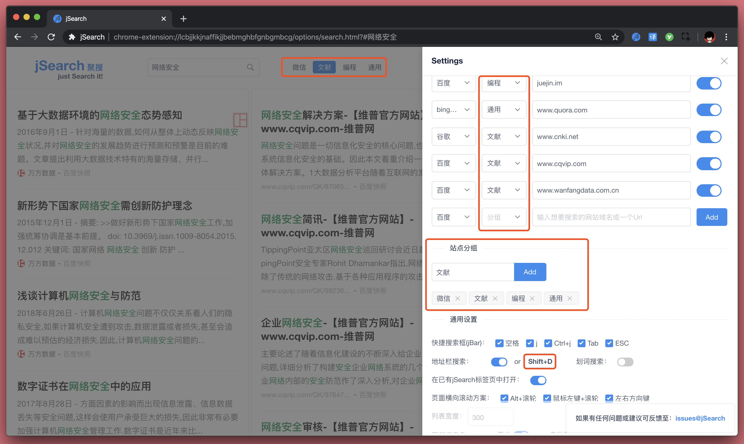Switch to the 微信 search tab
This screenshot has width=744, height=444.
[299, 67]
